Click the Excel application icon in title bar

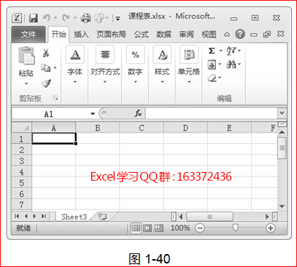click(17, 18)
